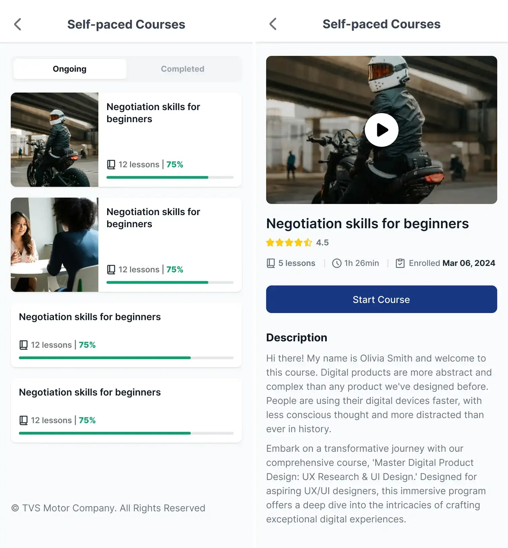Switch to the Completed tab
The height and width of the screenshot is (548, 508).
tap(183, 69)
